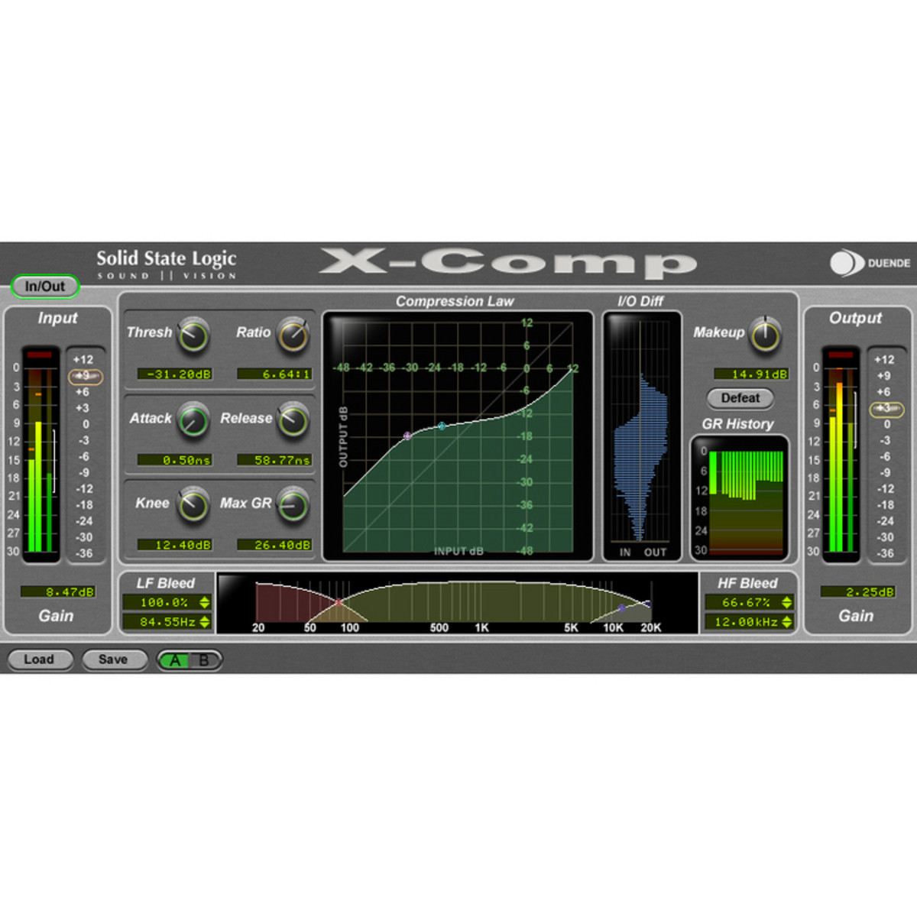Image resolution: width=917 pixels, height=917 pixels.
Task: Click the HF Bleed 66.67% stepper arrows
Action: (x=787, y=603)
